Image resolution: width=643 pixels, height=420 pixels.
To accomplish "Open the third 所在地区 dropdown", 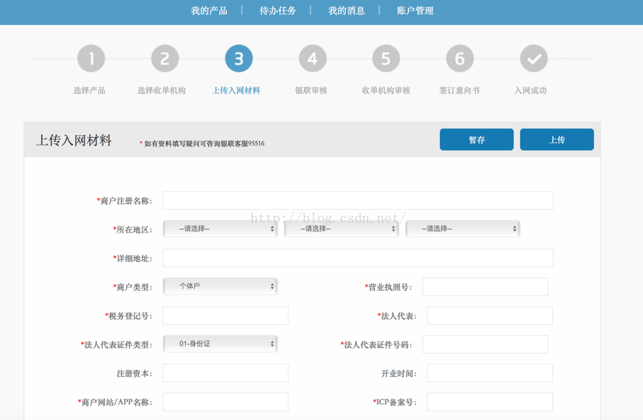I will coord(462,229).
